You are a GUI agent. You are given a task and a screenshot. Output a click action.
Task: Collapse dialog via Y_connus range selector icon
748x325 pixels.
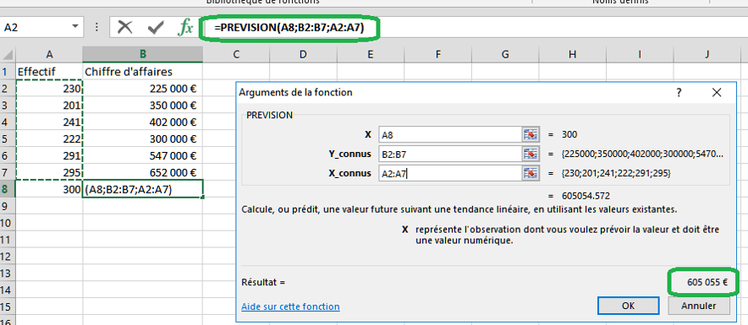(531, 154)
